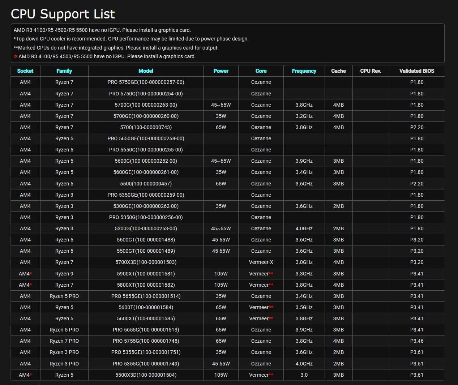Select the 5900XT model cell
This screenshot has height=385, width=458.
(146, 274)
